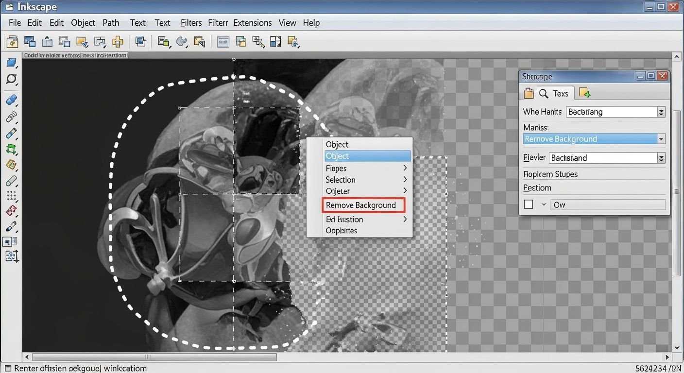The image size is (684, 373).
Task: Click the yellow note plus tab icon in the panel
Action: [584, 93]
